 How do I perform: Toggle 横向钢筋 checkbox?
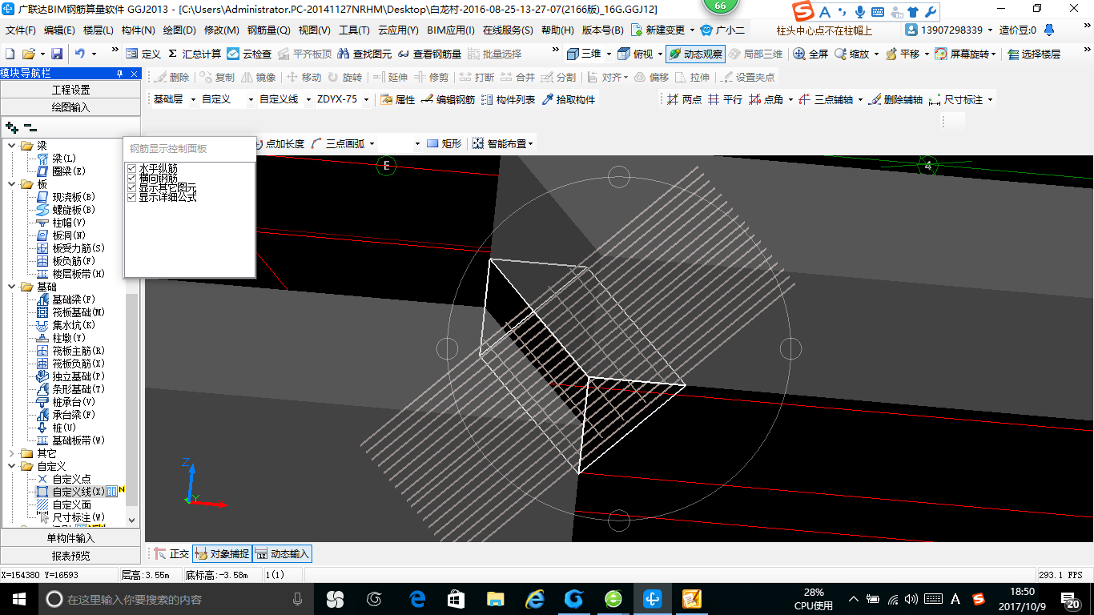pos(132,178)
